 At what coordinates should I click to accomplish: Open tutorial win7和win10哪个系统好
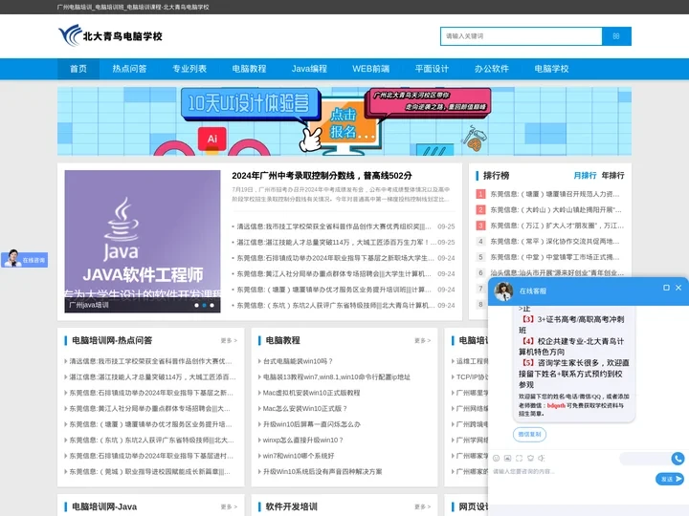pos(299,456)
